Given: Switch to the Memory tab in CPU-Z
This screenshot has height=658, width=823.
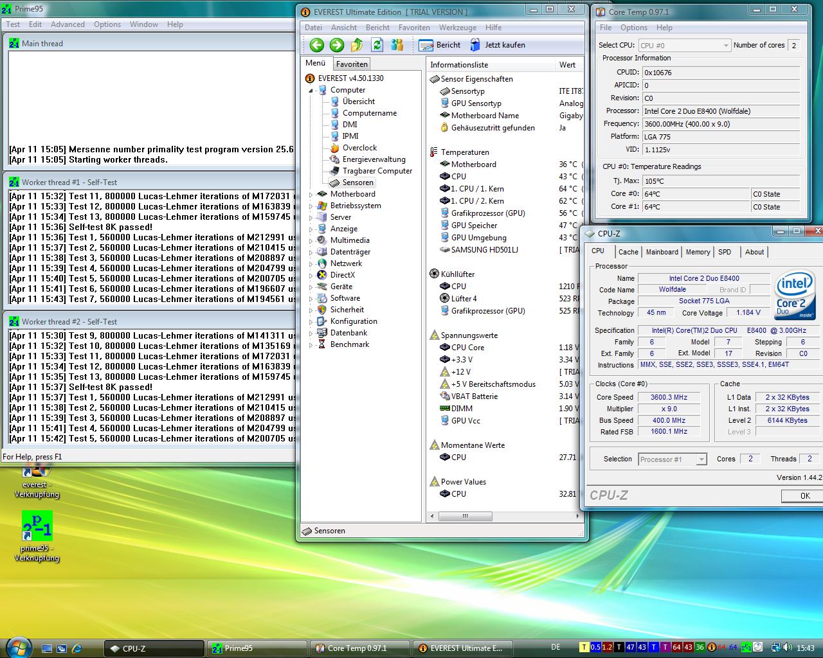Looking at the screenshot, I should [x=698, y=252].
